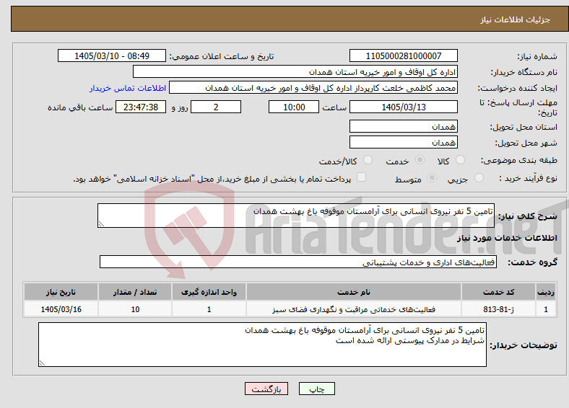Screen dimensions: 569x408
Task: Click the request creator field محمد کاظمی
Action: [313, 88]
